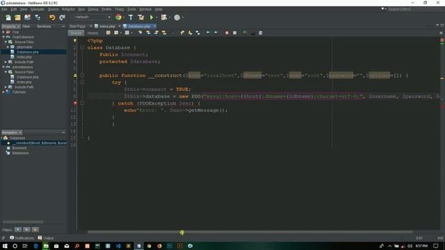
Task: Open the Output panel
Action: (46, 238)
